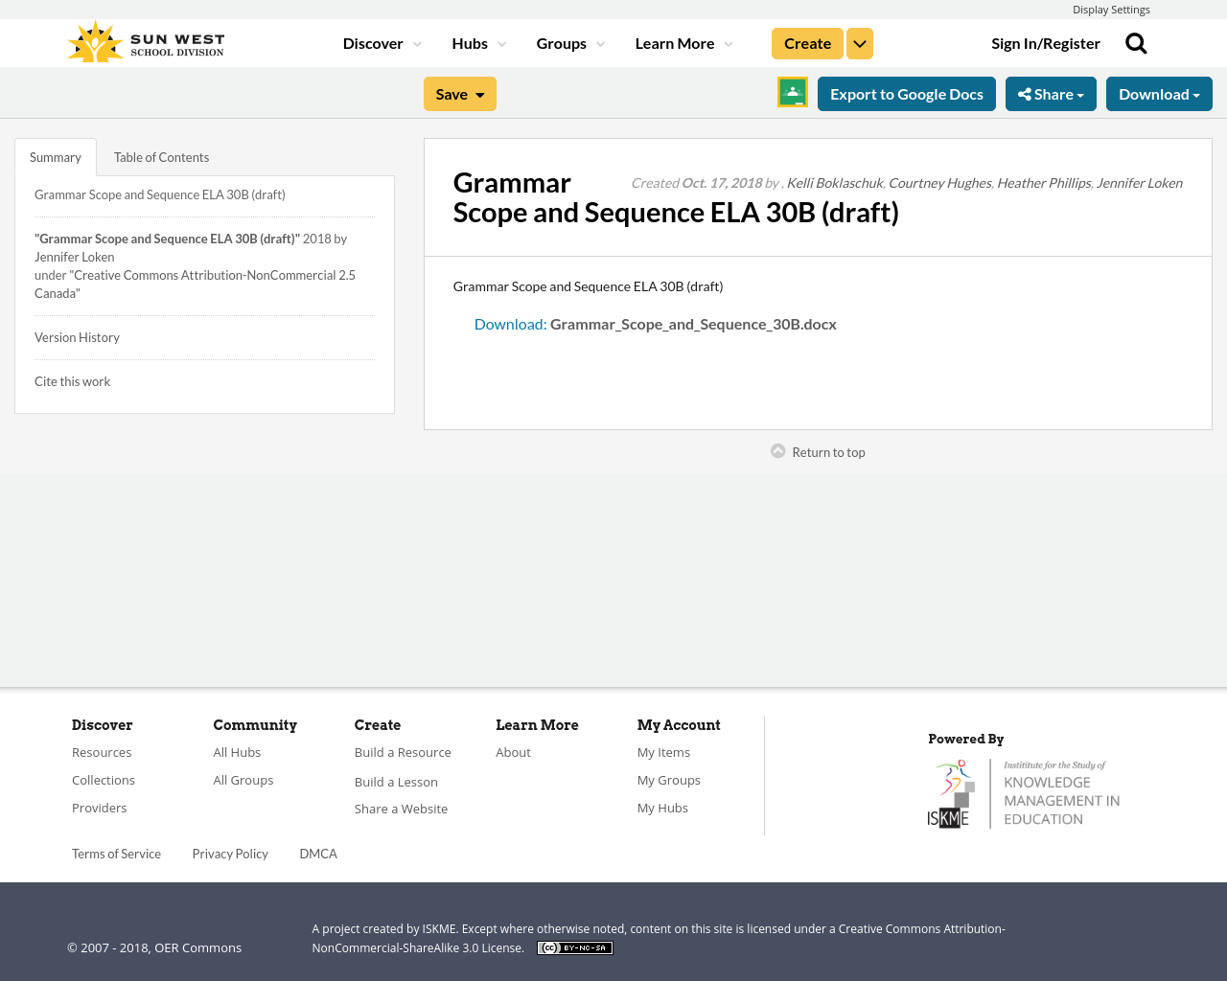Viewport: 1227px width, 981px height.
Task: Click the Return to top arrow icon
Action: click(776, 448)
